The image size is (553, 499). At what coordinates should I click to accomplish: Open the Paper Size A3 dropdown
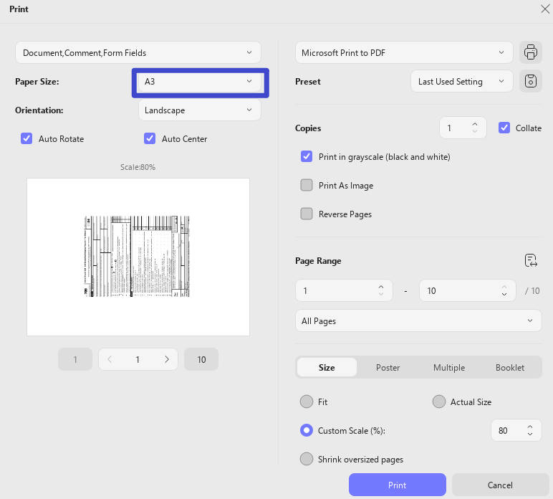point(200,82)
